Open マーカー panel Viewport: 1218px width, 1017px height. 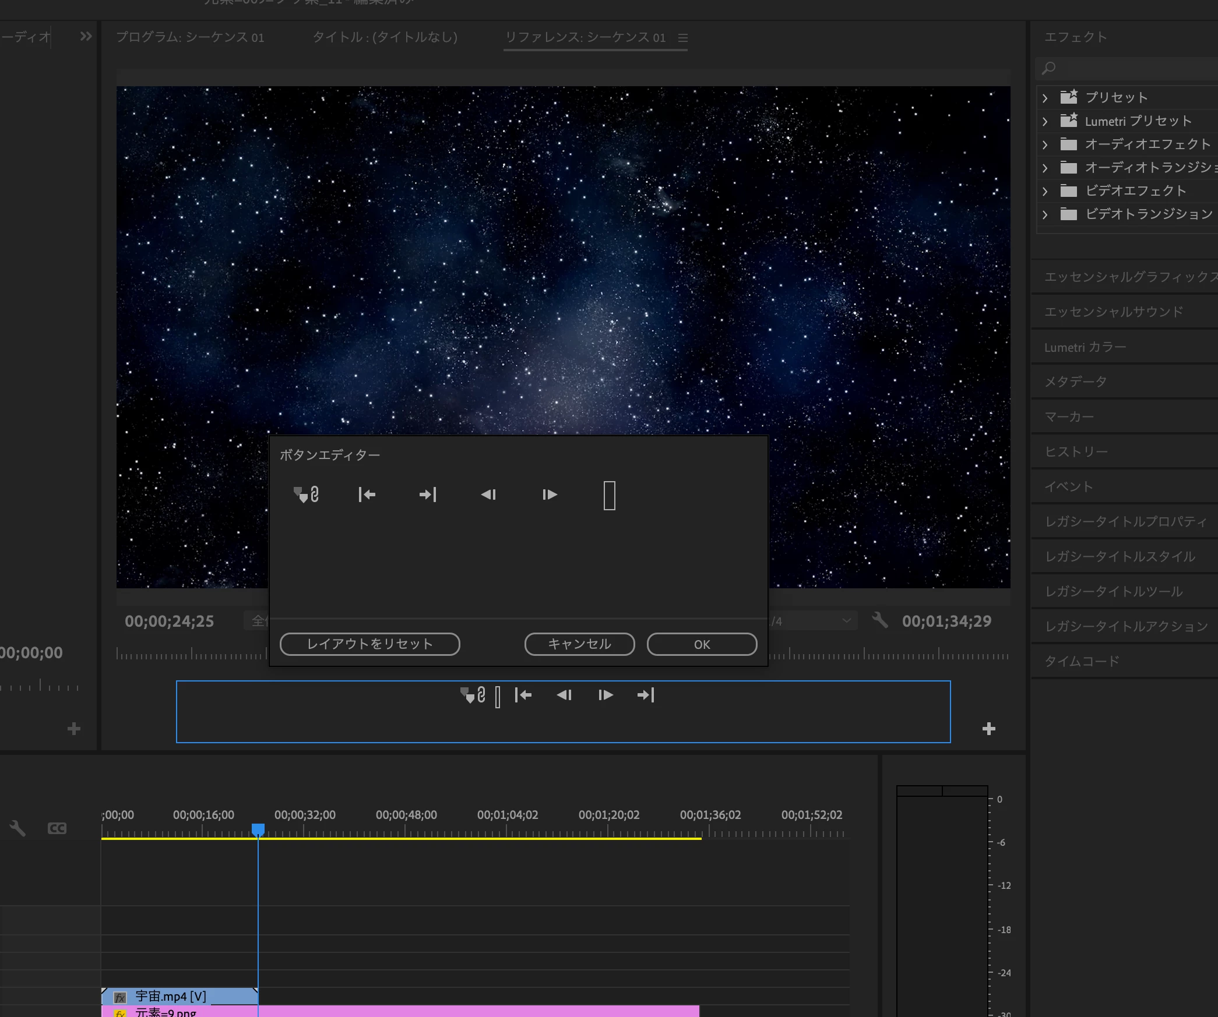[x=1069, y=417]
